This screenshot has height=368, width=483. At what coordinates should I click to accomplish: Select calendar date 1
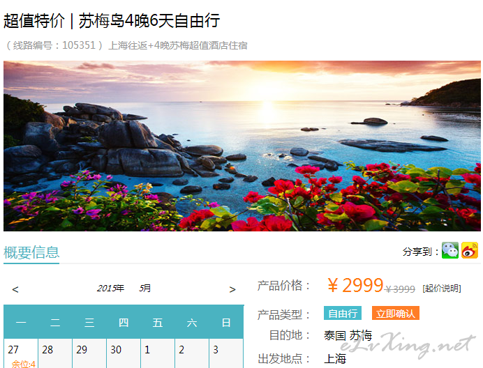pos(158,353)
